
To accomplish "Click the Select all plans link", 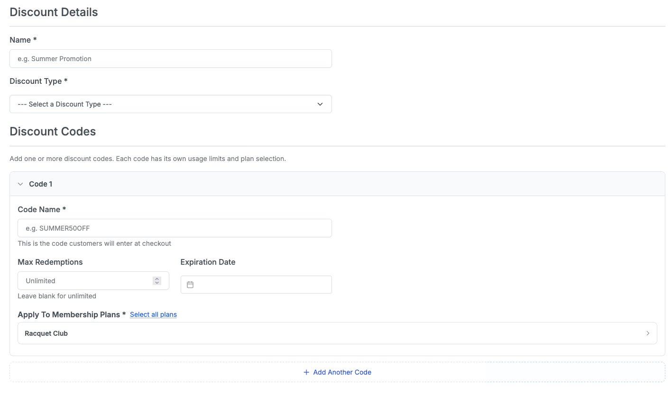I will [153, 314].
